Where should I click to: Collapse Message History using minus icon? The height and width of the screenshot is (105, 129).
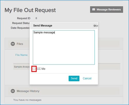(13, 91)
